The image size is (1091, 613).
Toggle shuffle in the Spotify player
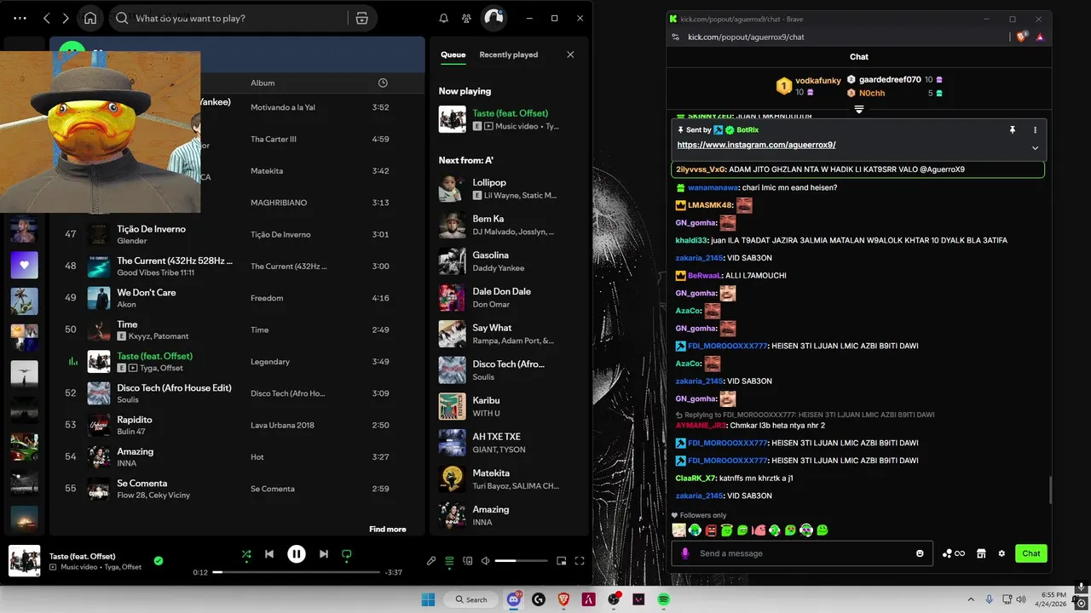[246, 554]
